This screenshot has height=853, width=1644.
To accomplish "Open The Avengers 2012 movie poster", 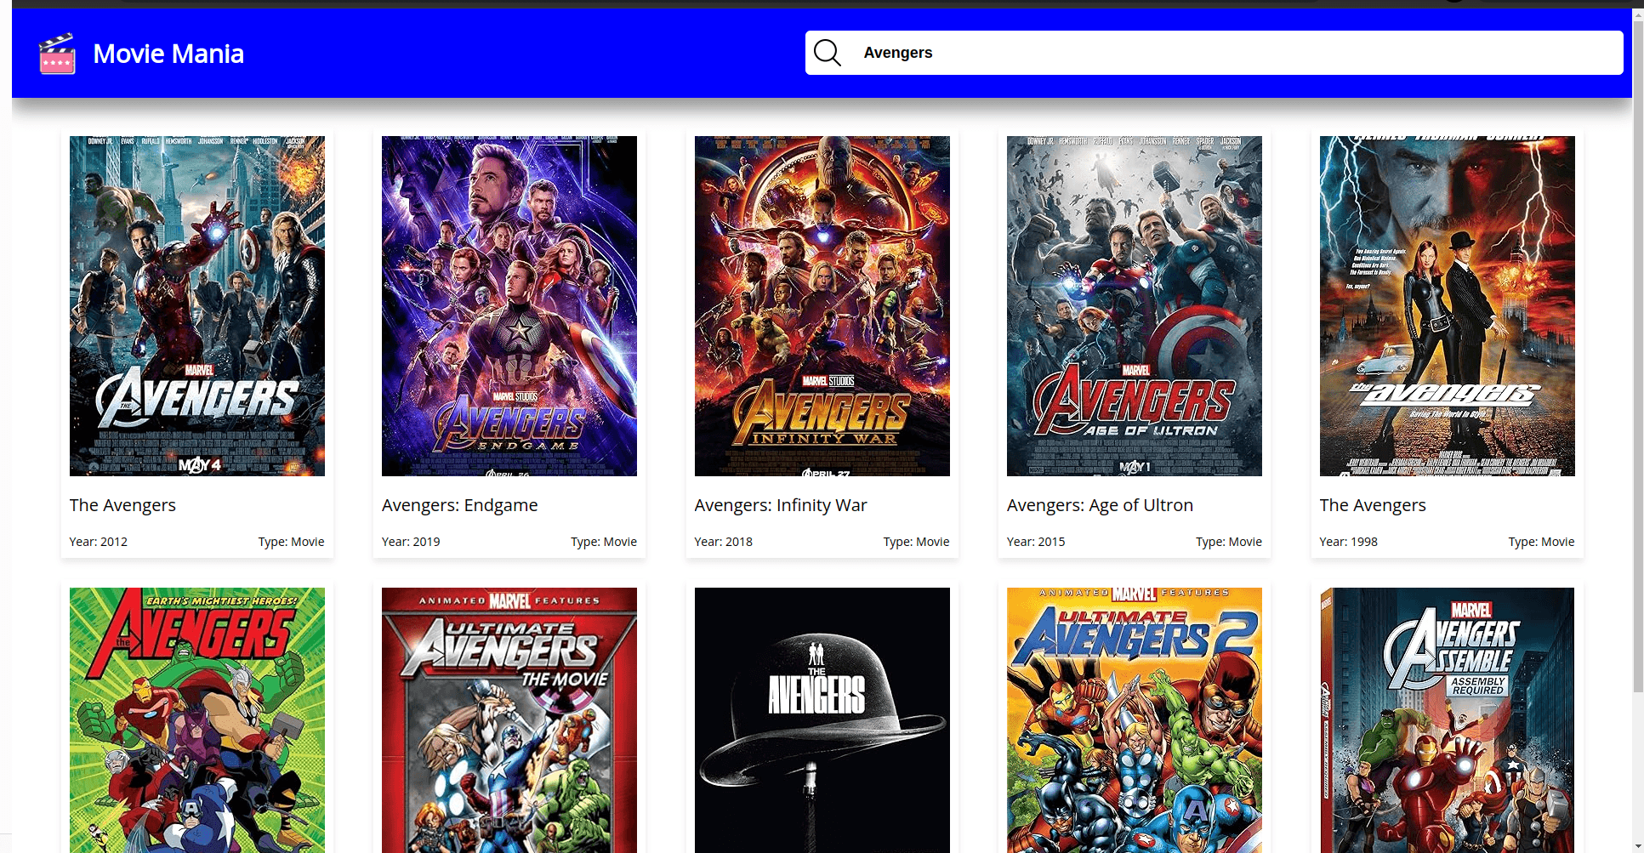I will pyautogui.click(x=197, y=306).
